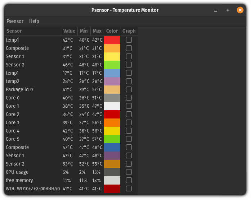Open the Help menu

click(34, 21)
